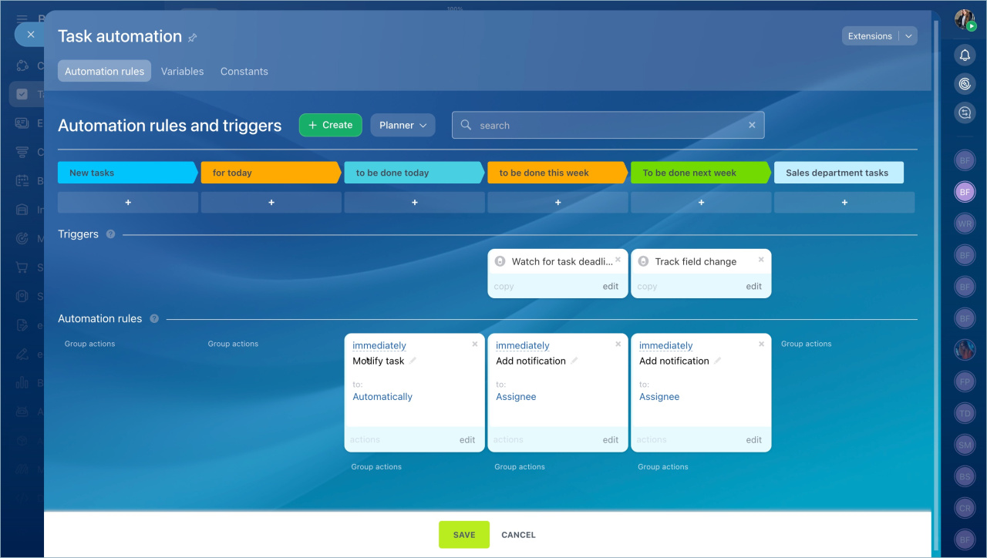The height and width of the screenshot is (558, 987).
Task: Close the Task automation slider panel
Action: click(x=31, y=35)
